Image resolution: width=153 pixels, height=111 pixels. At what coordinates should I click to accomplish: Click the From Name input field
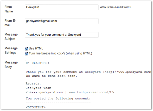[62, 7]
